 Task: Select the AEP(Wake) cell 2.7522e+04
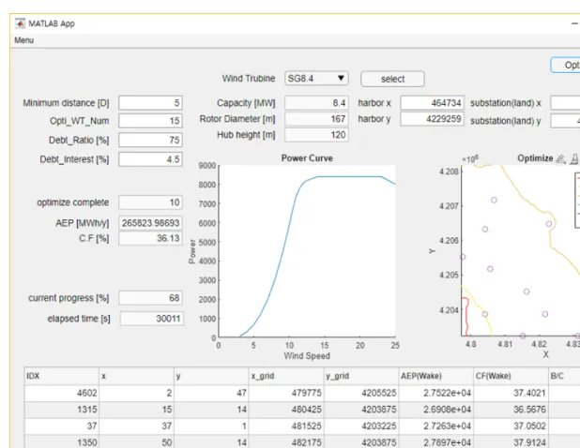point(436,393)
